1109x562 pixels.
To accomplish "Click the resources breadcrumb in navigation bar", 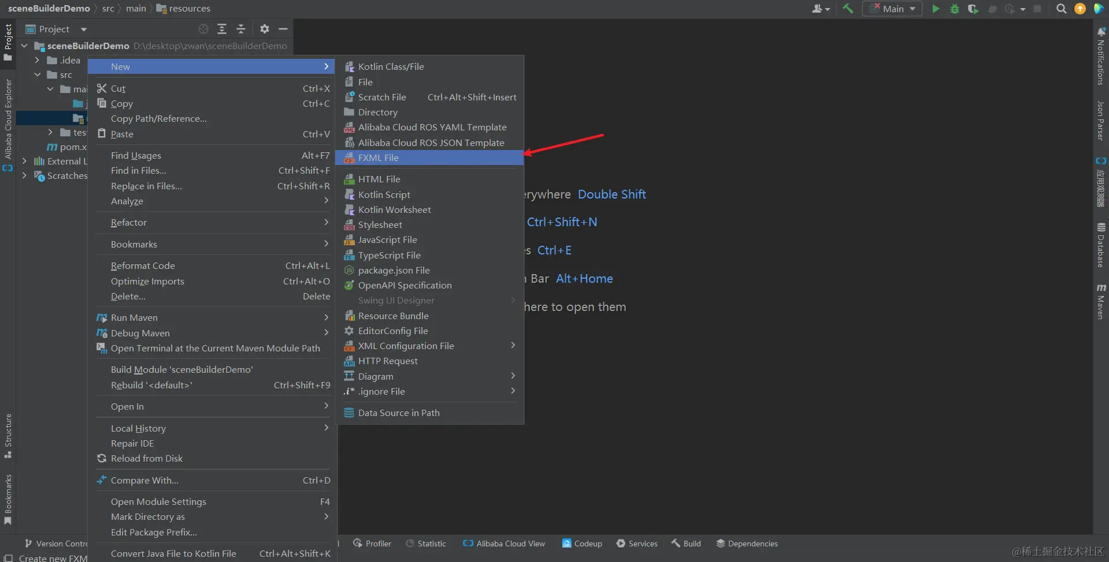I will [183, 9].
